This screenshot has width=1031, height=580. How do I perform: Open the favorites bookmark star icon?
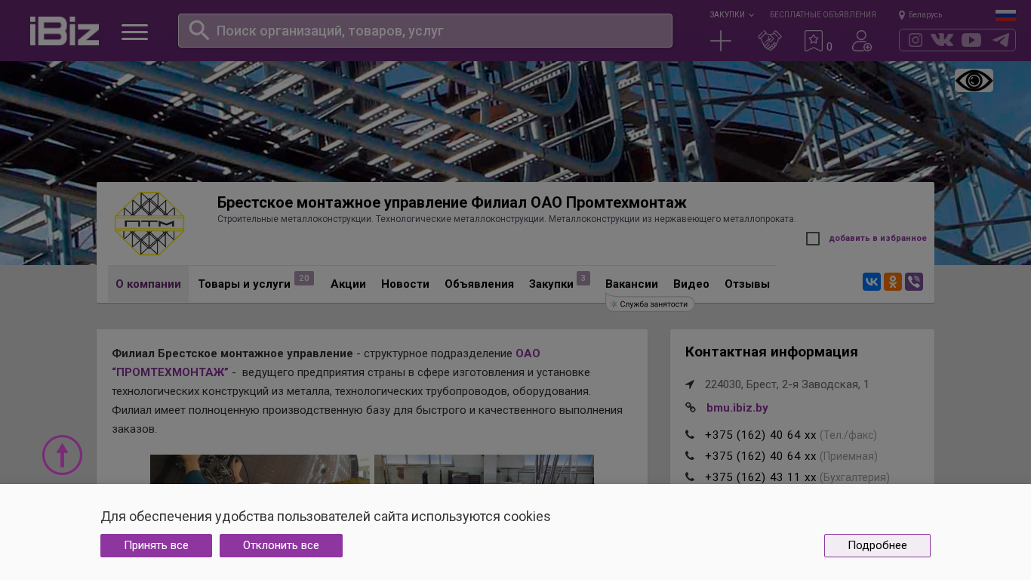(814, 41)
